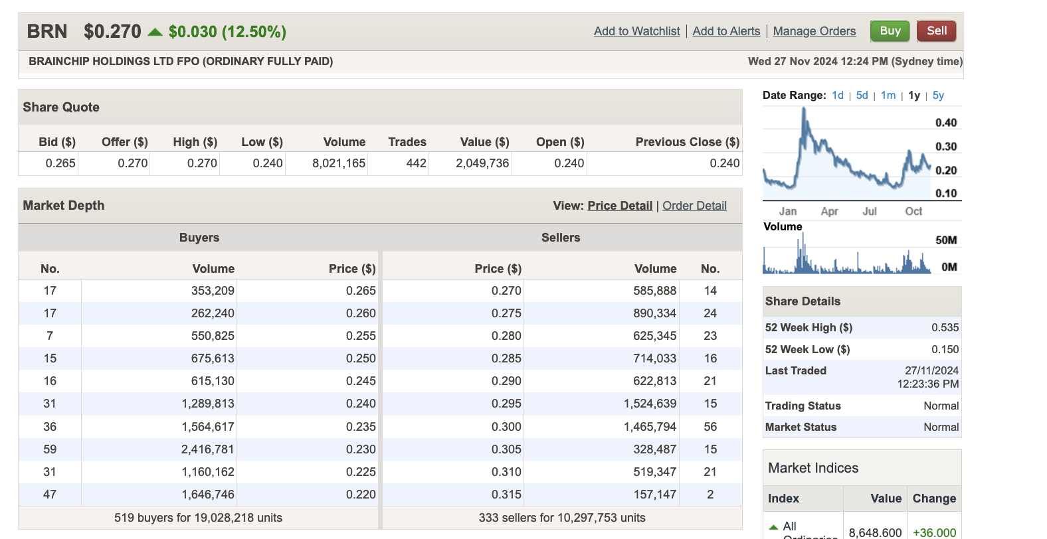Click the green Buy button
Screen dimensions: 1047x539
(890, 31)
